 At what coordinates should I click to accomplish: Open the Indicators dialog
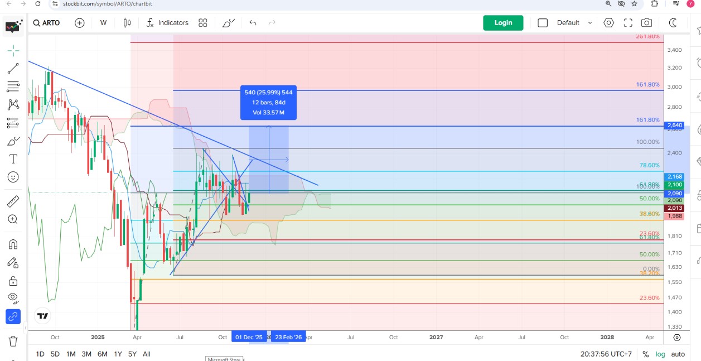[x=167, y=23]
